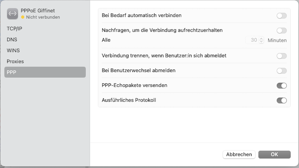Confirm settings with the OK button

click(x=274, y=155)
